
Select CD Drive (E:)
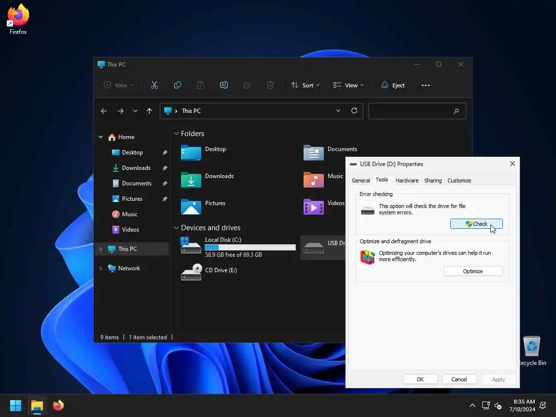tap(209, 272)
